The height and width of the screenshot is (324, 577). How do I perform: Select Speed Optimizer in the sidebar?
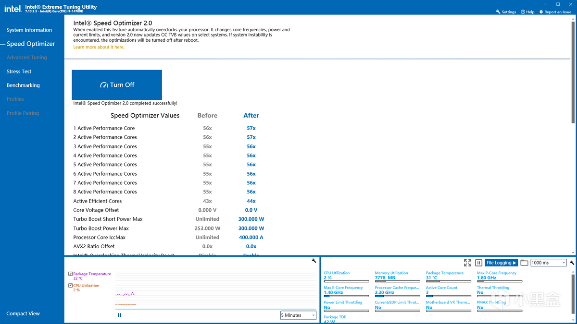(31, 44)
